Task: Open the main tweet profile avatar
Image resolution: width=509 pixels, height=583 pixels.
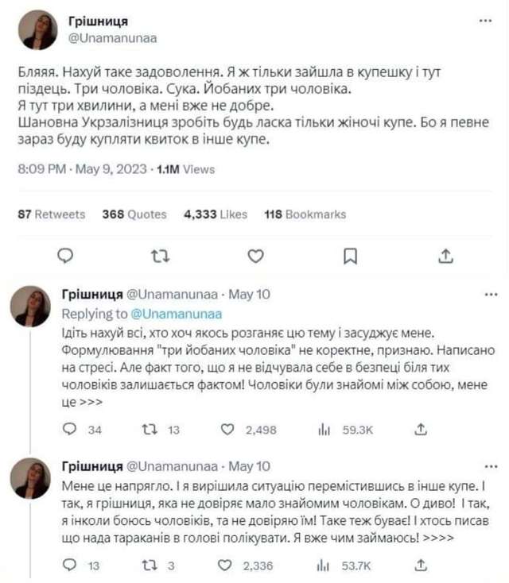Action: coord(37,30)
